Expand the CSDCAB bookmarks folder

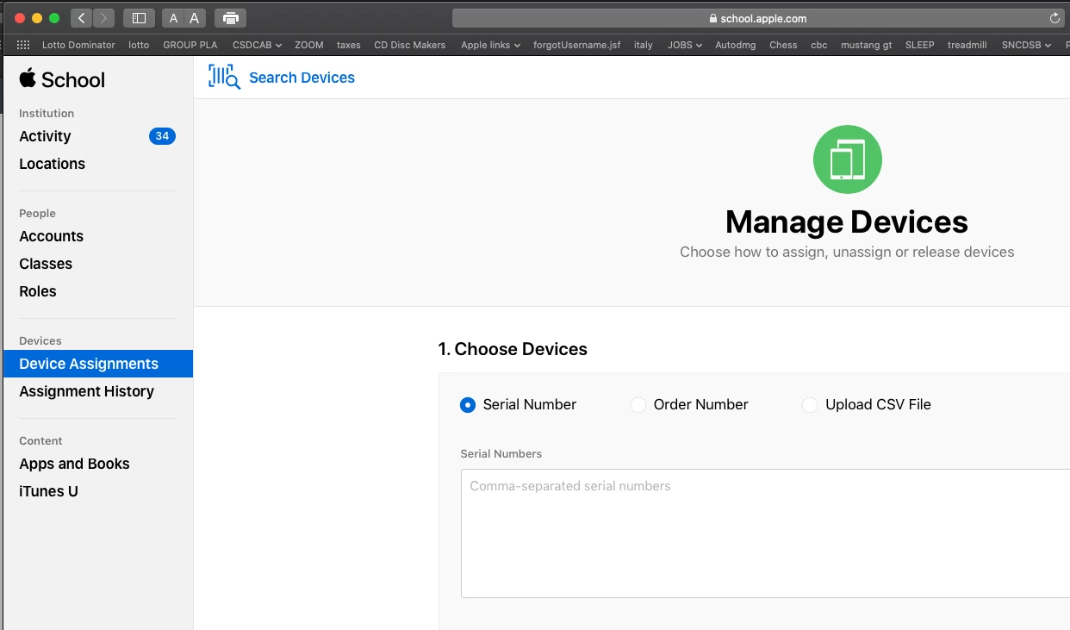257,45
